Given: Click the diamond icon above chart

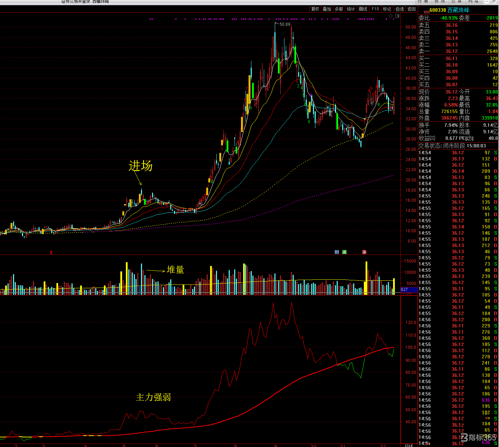Looking at the screenshot, I should [391, 16].
